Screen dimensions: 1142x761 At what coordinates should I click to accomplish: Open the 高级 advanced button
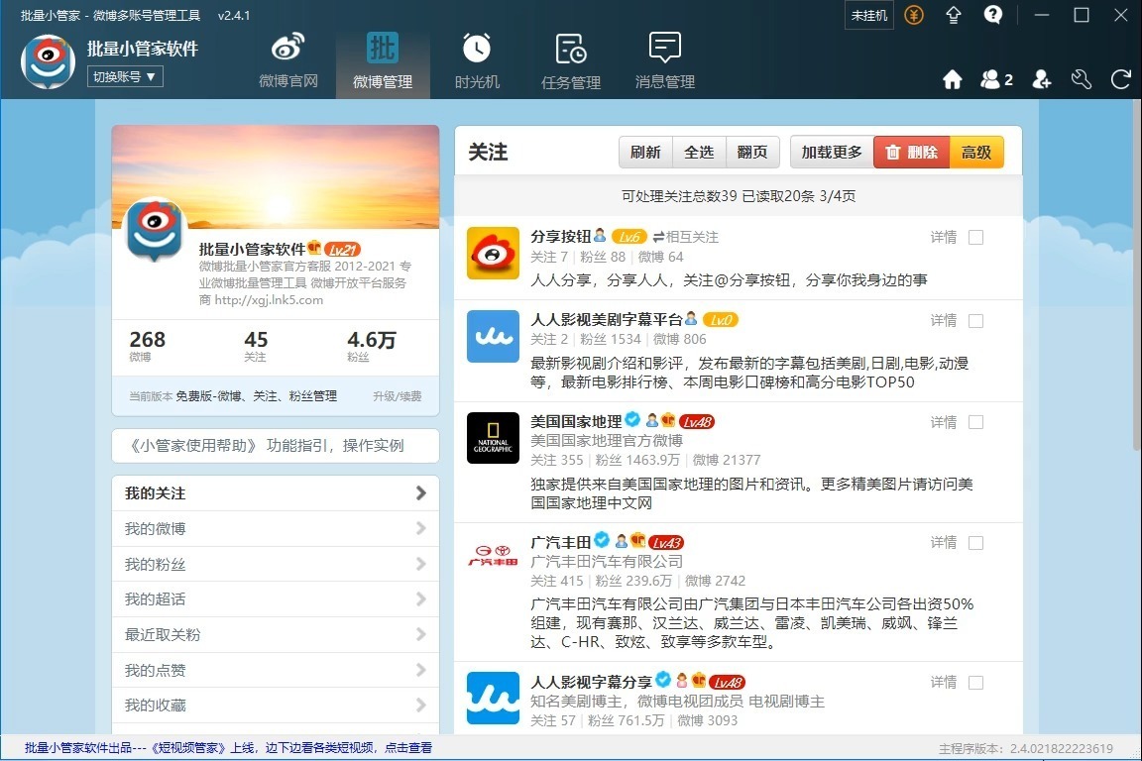[976, 153]
